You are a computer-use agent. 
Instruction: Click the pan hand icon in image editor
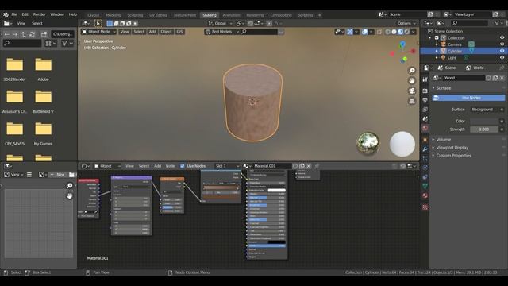point(69,196)
